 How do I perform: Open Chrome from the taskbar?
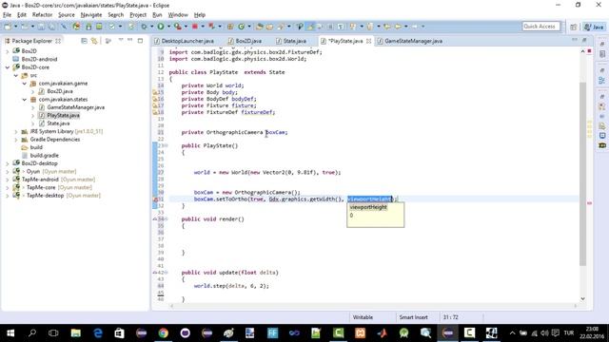[x=163, y=332]
